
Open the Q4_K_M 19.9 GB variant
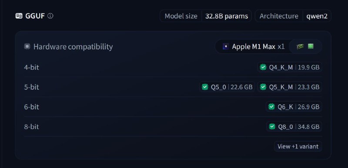click(x=290, y=67)
